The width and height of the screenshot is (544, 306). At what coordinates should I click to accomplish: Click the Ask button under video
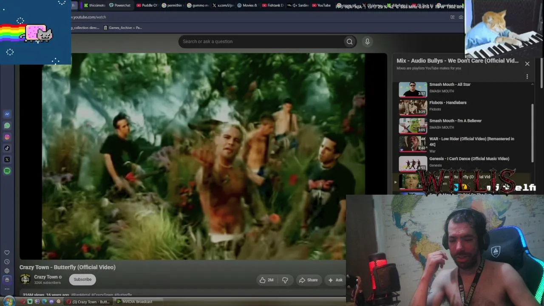[x=335, y=280]
